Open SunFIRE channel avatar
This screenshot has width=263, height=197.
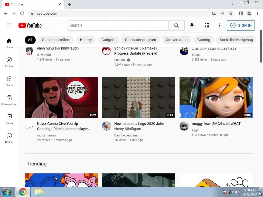coord(107,51)
